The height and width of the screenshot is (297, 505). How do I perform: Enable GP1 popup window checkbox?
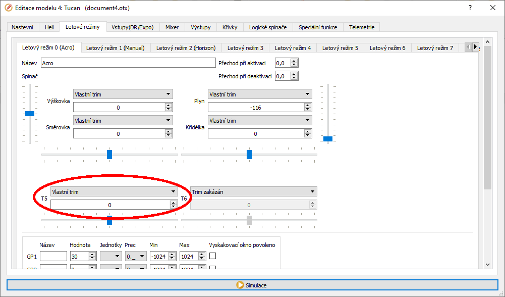pyautogui.click(x=212, y=256)
